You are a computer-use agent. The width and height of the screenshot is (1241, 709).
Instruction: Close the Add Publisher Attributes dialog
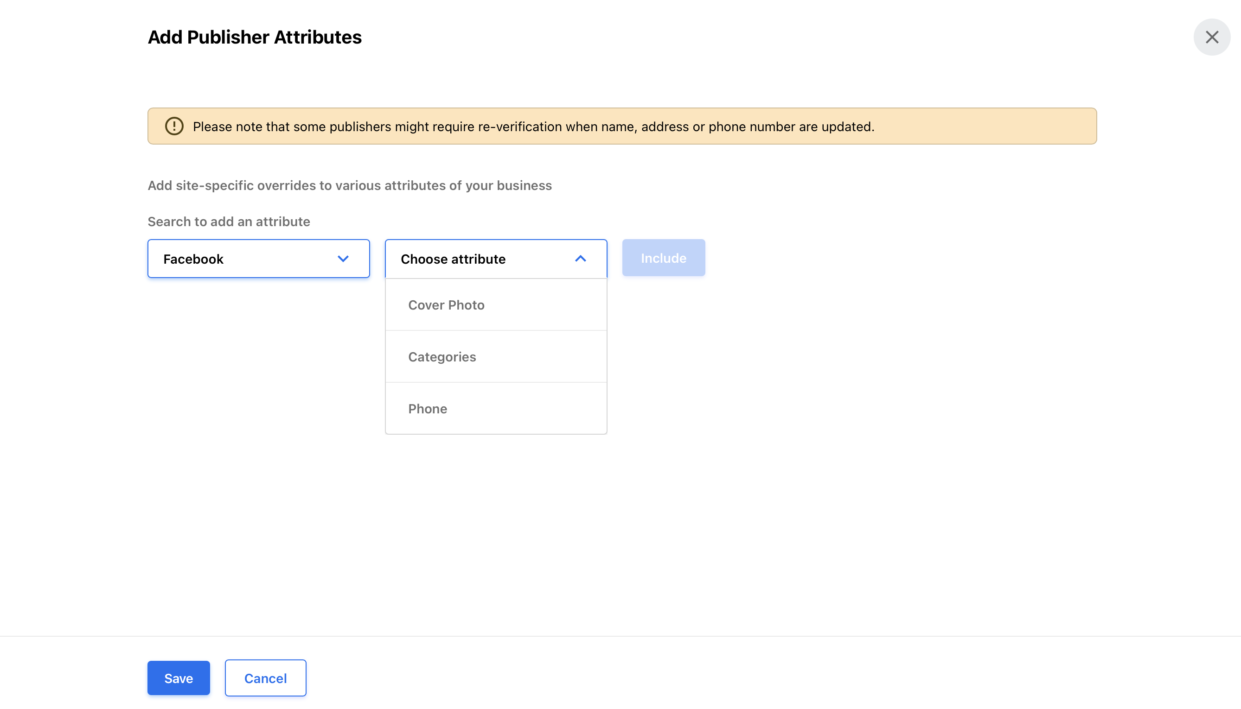point(1211,37)
